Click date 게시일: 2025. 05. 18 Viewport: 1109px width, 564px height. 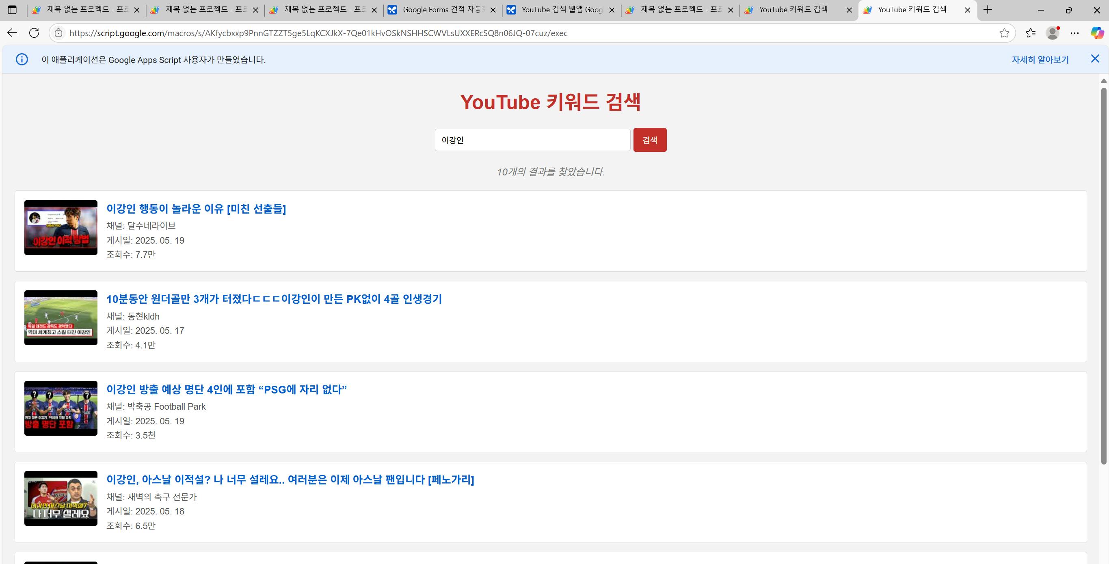tap(145, 511)
